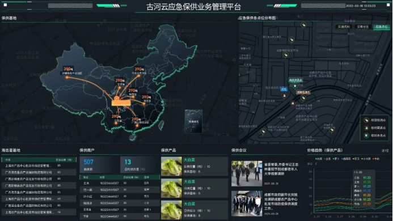The width and height of the screenshot is (393, 221).
Task: Click the 核酸检测点 legend icon
Action: pyautogui.click(x=366, y=120)
